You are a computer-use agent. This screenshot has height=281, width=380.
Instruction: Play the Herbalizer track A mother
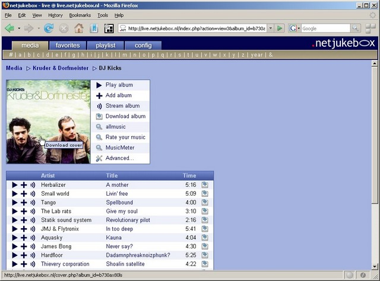(14, 185)
